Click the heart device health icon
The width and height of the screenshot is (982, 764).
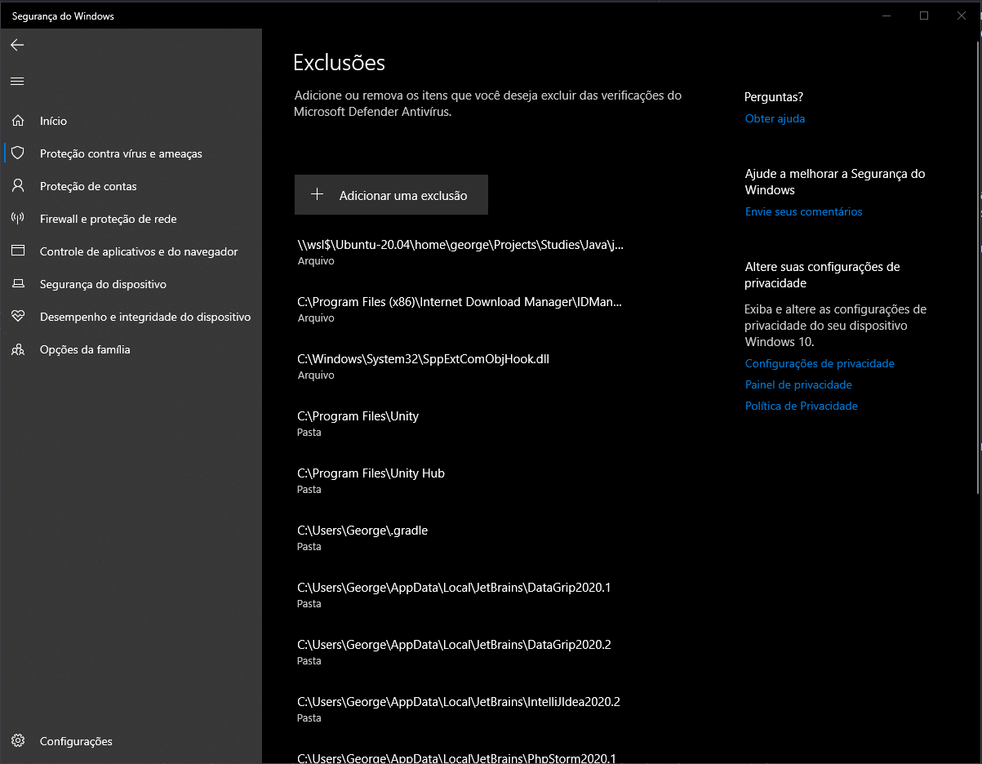[x=18, y=317]
